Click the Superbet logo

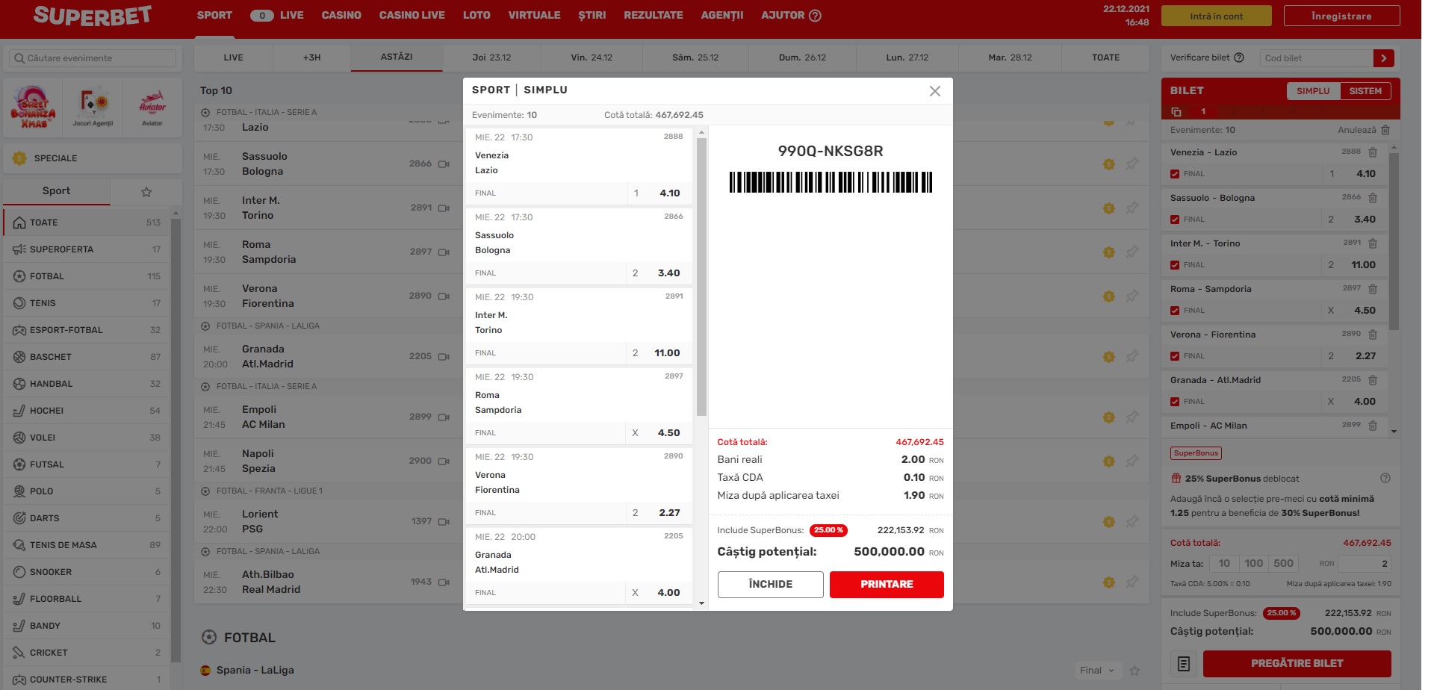pyautogui.click(x=92, y=16)
